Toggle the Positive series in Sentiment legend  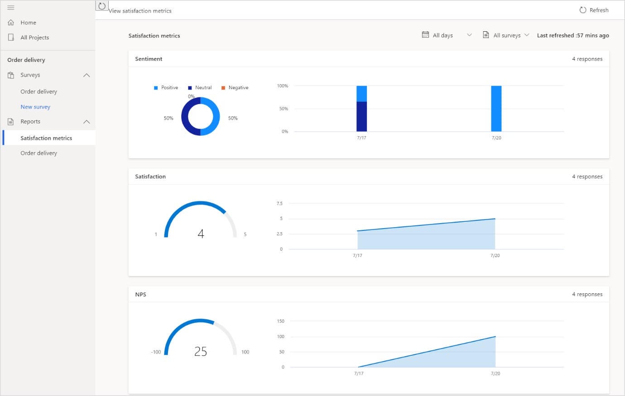[x=166, y=87]
